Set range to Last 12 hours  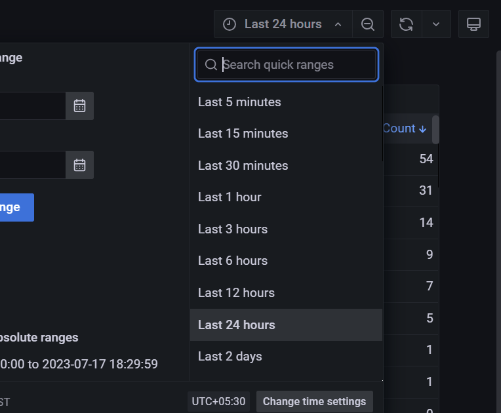[236, 293]
